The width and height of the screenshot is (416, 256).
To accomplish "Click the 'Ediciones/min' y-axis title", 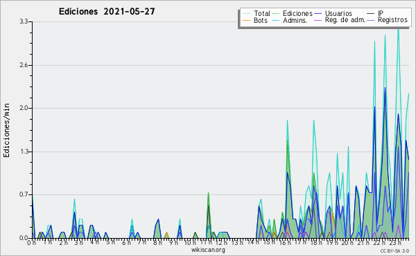I will point(6,130).
